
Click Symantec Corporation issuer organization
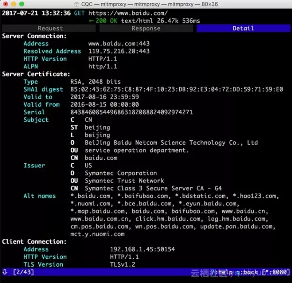click(x=121, y=174)
